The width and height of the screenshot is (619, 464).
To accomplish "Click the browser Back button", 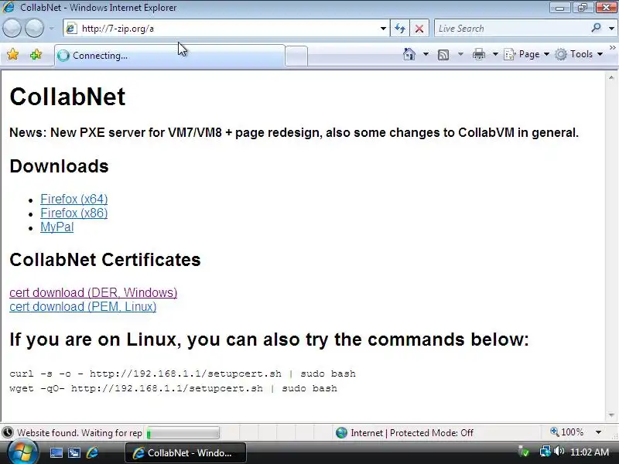I will point(12,29).
